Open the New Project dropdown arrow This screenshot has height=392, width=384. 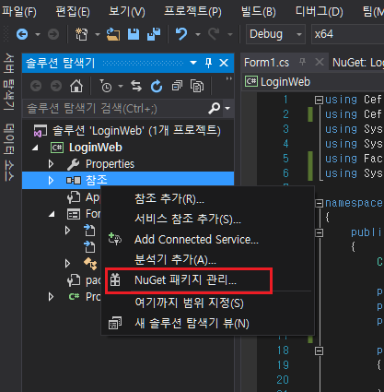pyautogui.click(x=98, y=34)
